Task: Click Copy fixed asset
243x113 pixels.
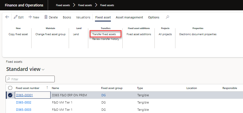Action: pyautogui.click(x=18, y=34)
